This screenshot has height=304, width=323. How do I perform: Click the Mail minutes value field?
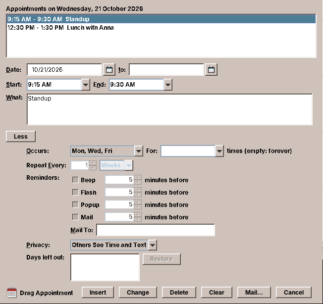pyautogui.click(x=119, y=217)
